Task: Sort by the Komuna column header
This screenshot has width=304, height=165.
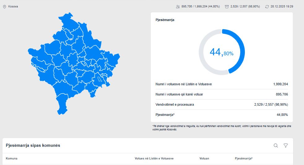Action: 11,159
